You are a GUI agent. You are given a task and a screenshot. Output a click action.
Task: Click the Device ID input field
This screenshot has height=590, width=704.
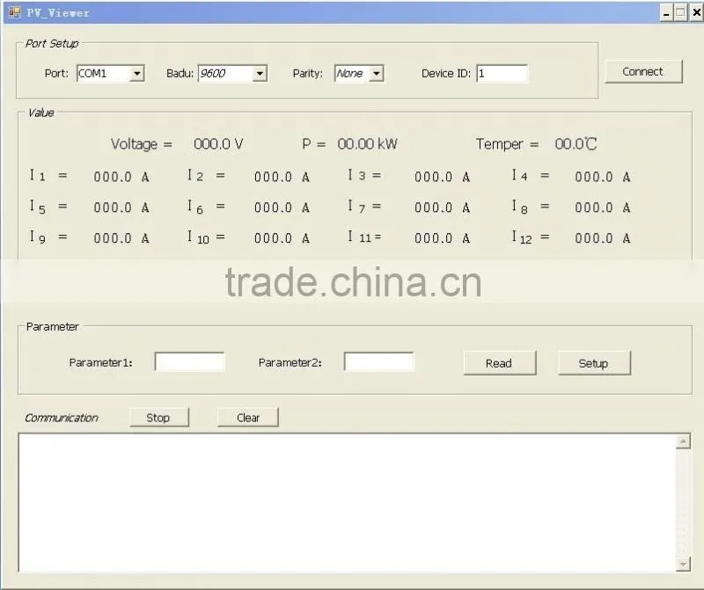pyautogui.click(x=502, y=74)
